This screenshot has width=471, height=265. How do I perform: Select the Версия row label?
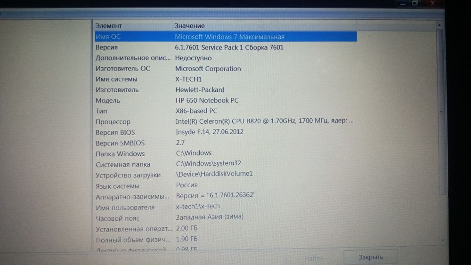[106, 48]
